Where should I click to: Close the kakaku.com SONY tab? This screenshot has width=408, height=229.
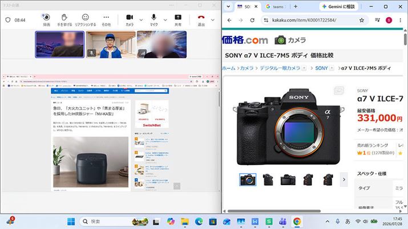(x=256, y=6)
